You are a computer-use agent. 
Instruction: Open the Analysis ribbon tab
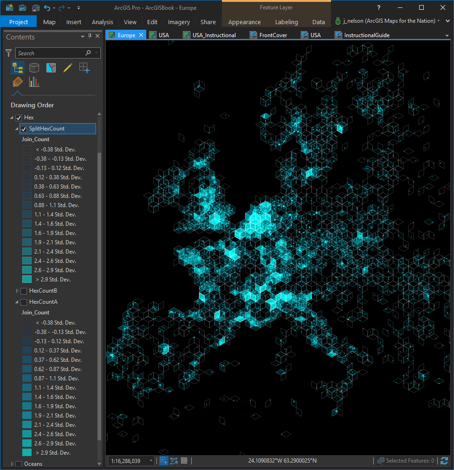[x=102, y=22]
